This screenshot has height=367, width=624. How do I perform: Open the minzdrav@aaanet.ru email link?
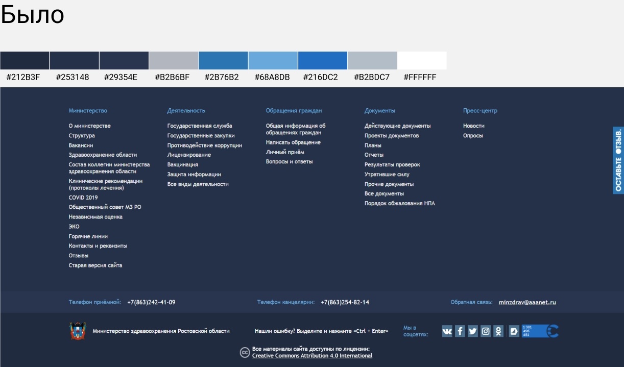click(527, 302)
